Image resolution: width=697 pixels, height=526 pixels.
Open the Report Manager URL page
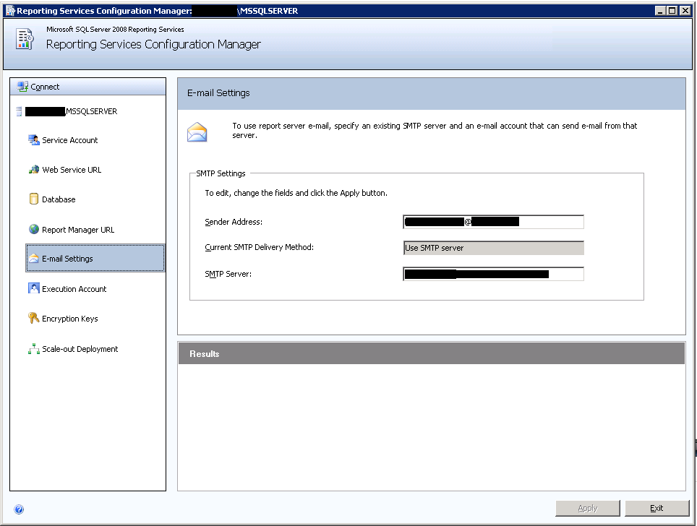point(78,230)
